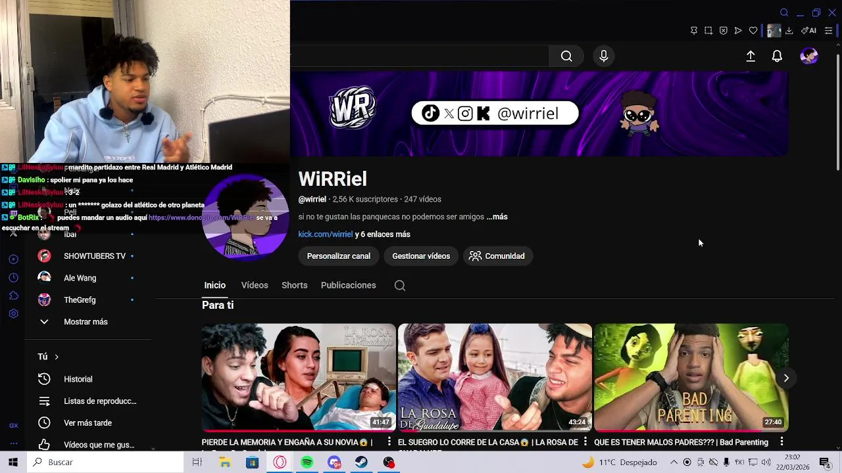Open Opera sidebar history clock icon
This screenshot has width=842, height=473.
coord(13,278)
